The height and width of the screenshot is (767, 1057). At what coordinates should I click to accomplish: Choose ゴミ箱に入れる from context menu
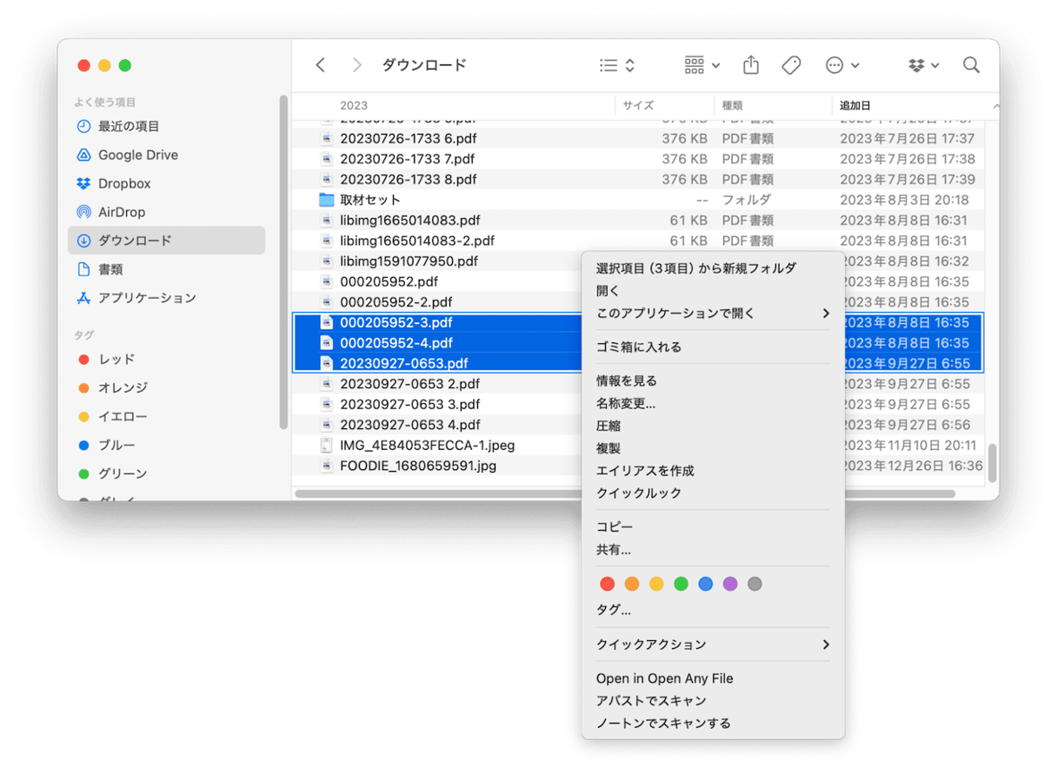[x=639, y=347]
